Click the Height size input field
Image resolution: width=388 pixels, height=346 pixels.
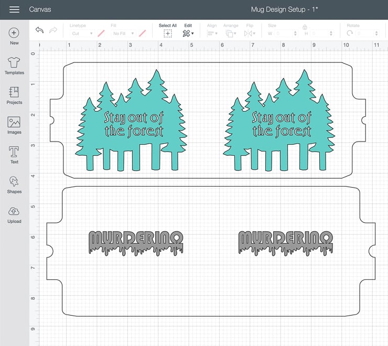tap(320, 34)
